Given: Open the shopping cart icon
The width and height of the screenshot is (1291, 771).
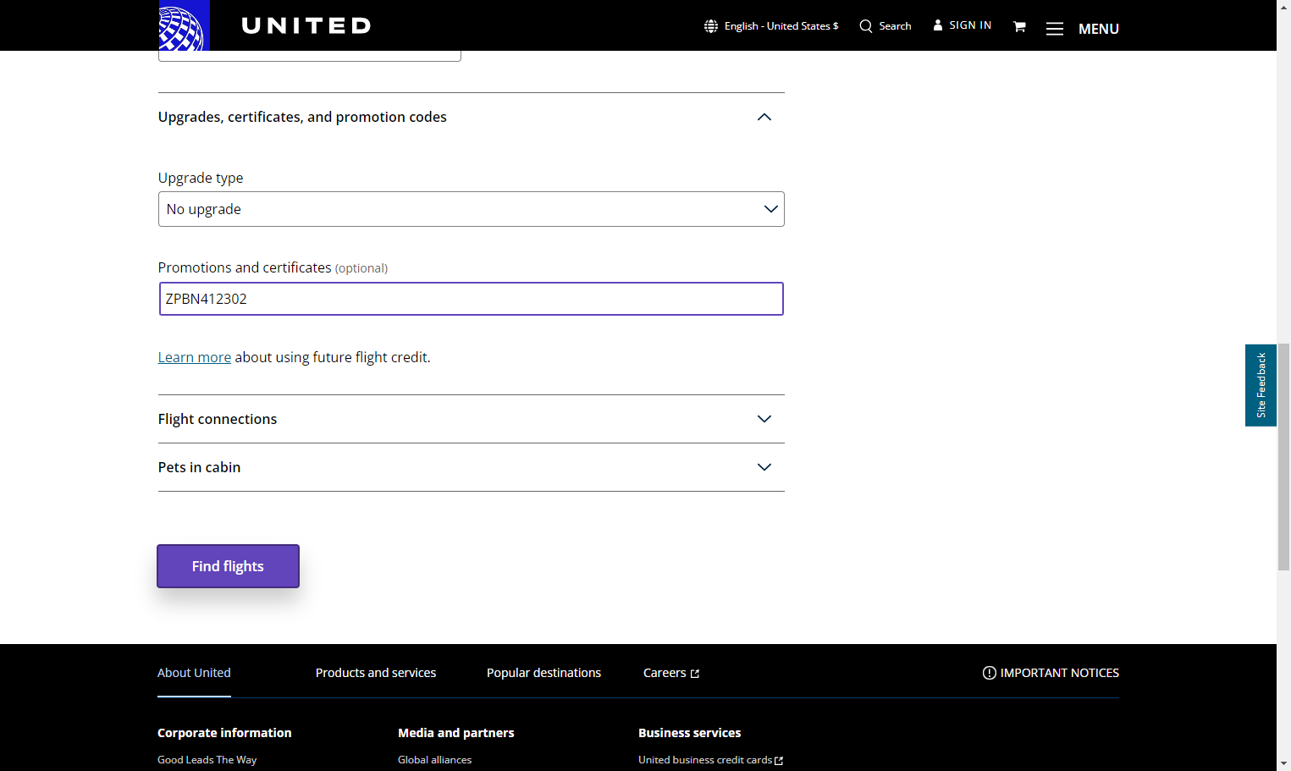Looking at the screenshot, I should click(x=1019, y=26).
